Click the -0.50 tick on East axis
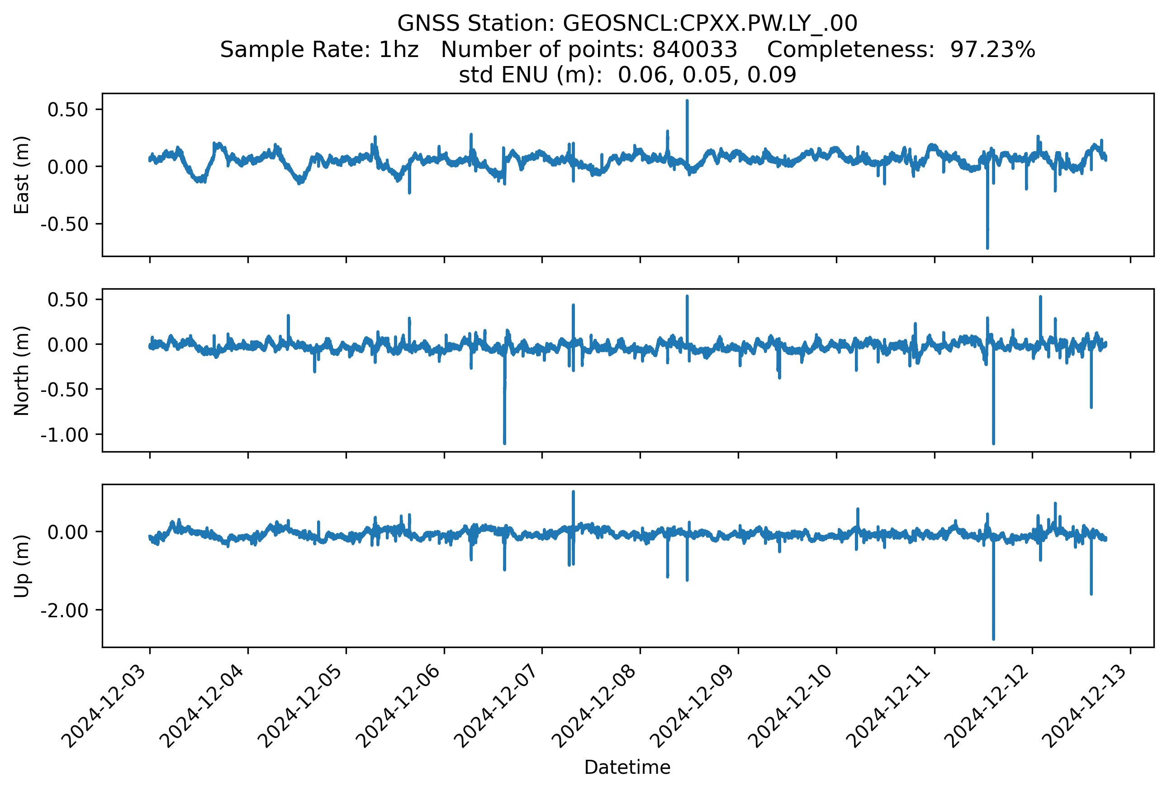 pyautogui.click(x=64, y=224)
